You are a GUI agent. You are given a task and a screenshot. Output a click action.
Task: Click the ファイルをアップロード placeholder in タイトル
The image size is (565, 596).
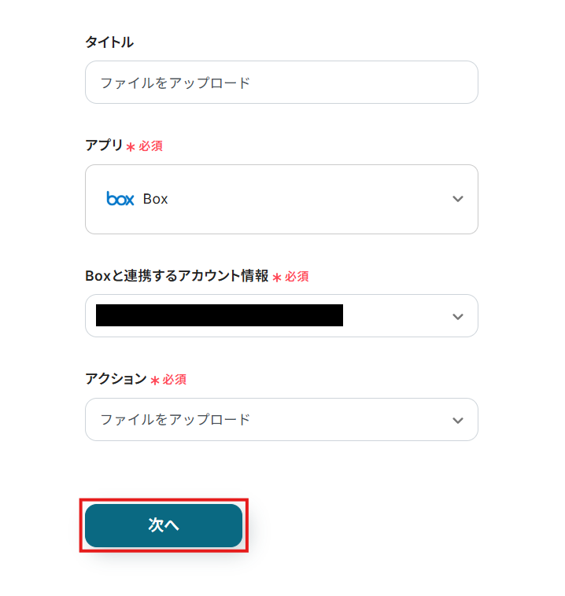click(175, 83)
